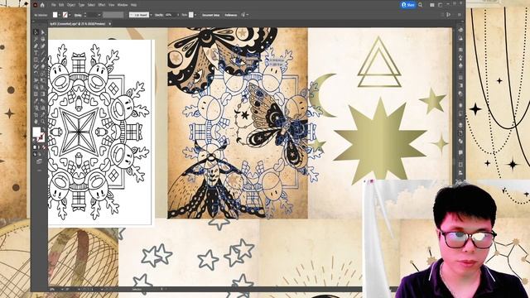
Task: Close the open document tab
Action: point(109,24)
